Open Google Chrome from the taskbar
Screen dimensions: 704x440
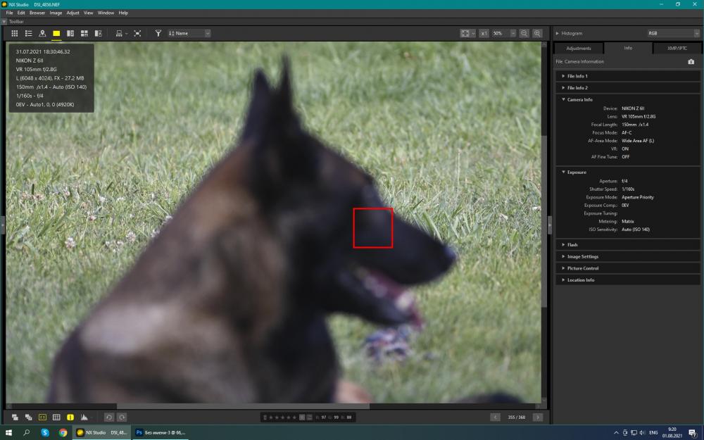click(63, 432)
